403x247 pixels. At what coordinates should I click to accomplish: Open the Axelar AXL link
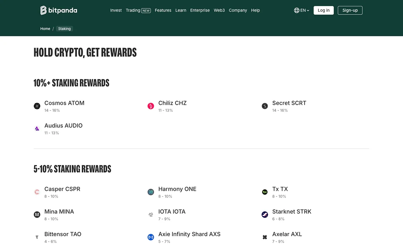287,234
